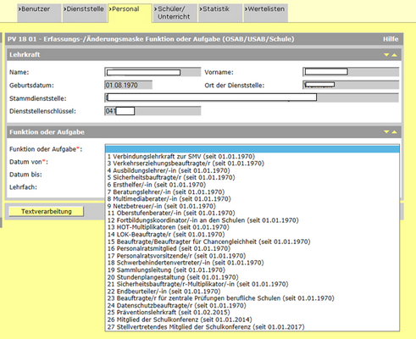Screen dimensions: 416x339
Task: Expand Lehrkraft section with down arrow
Action: (x=386, y=55)
